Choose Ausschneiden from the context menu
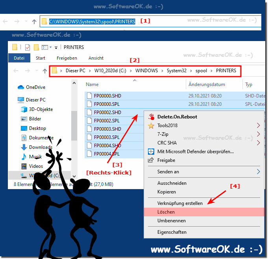The width and height of the screenshot is (268, 259). click(204, 183)
